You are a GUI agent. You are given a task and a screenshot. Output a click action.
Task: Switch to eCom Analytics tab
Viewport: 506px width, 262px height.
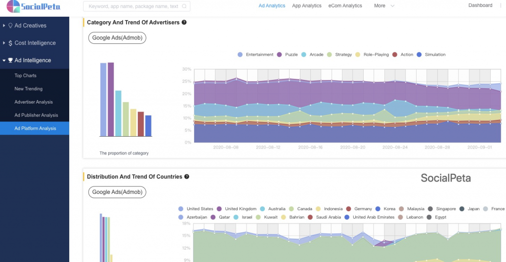345,6
